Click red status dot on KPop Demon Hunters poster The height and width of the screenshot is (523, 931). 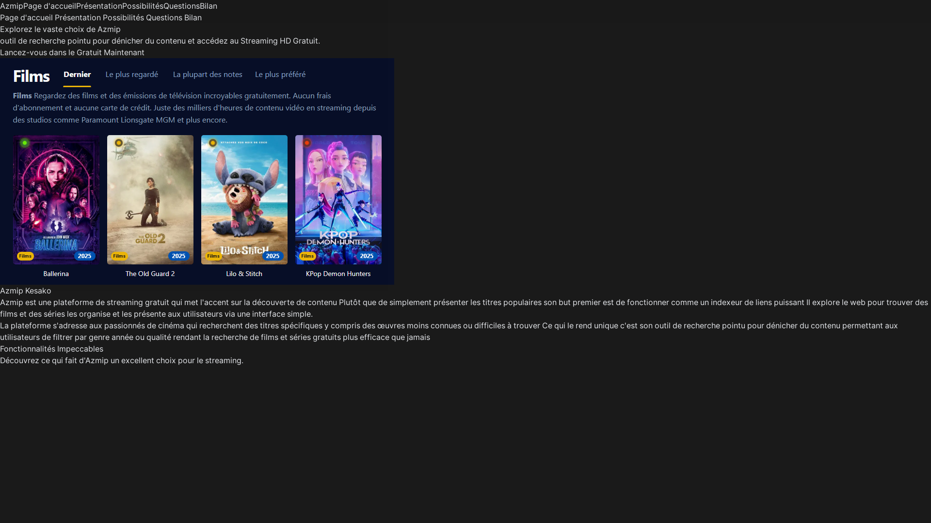click(x=307, y=143)
